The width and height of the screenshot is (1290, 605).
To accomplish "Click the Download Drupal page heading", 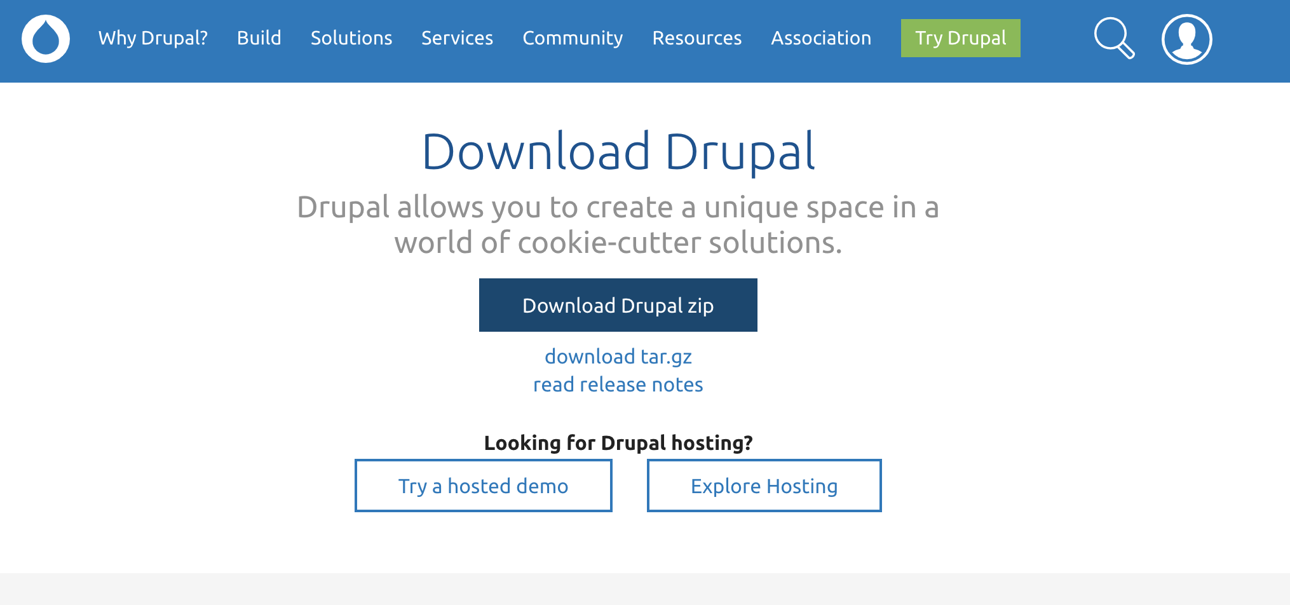I will pyautogui.click(x=619, y=151).
